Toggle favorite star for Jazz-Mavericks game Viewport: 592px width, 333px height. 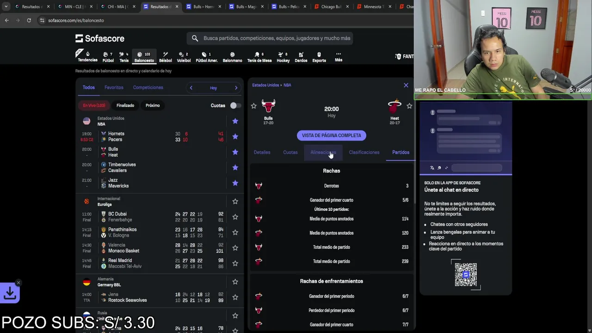(x=235, y=183)
